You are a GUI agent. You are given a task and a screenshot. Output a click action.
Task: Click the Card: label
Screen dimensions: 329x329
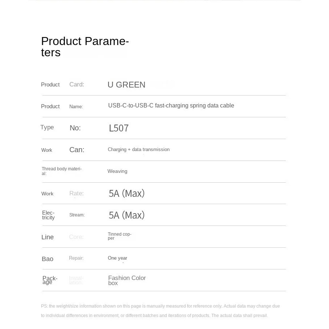point(77,85)
